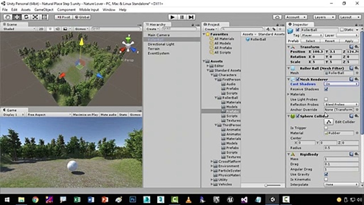
Task: Click the prefab Apply button
Action: [x=349, y=41]
